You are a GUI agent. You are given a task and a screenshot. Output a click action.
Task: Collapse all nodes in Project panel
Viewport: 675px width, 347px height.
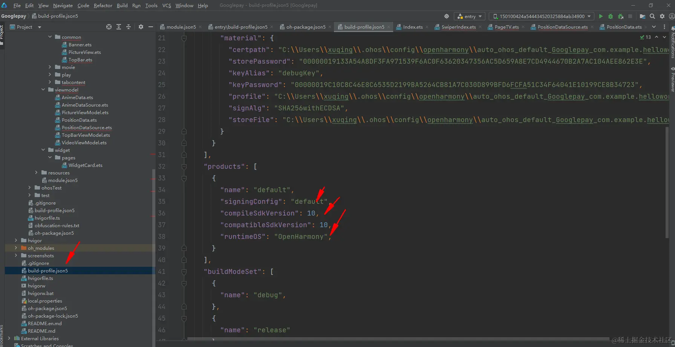pyautogui.click(x=129, y=27)
